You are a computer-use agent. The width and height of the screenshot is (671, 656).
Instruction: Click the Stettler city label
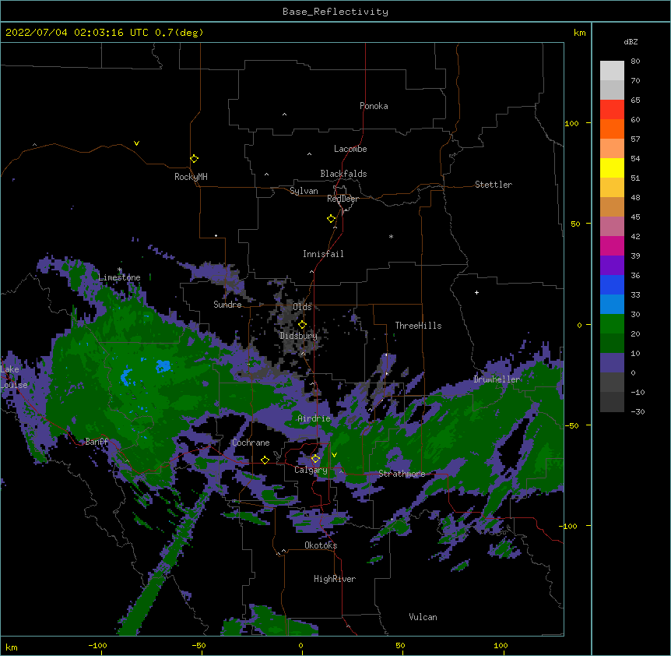[493, 185]
